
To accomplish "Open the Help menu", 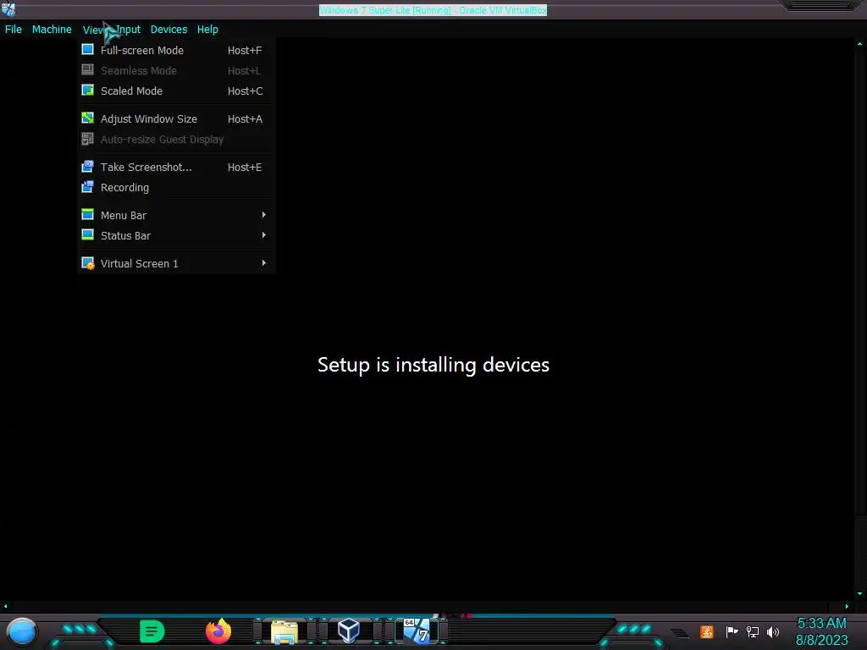I will 207,30.
